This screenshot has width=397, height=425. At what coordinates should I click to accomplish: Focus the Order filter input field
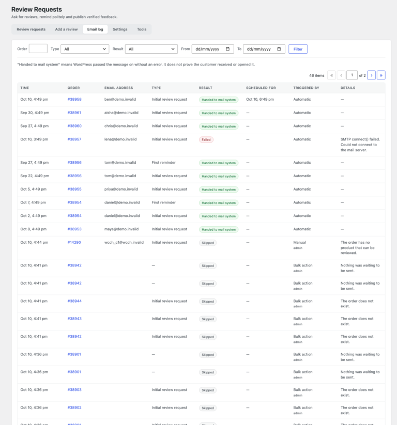tap(38, 49)
